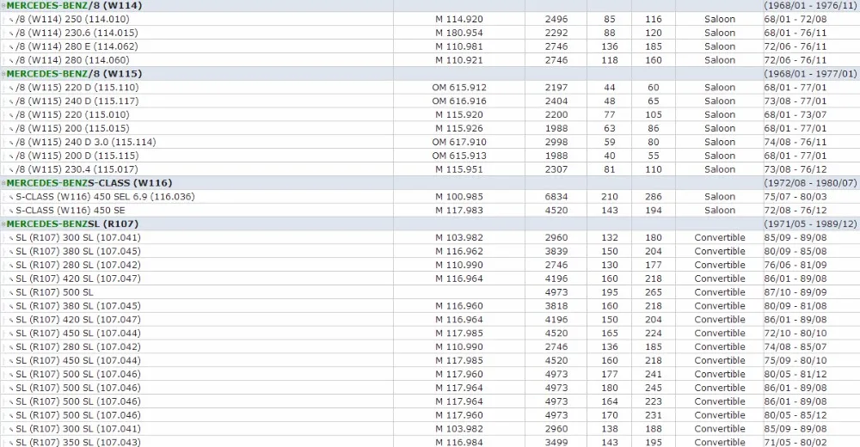The height and width of the screenshot is (447, 860).
Task: Select SL (R107) 380 SL with M 116.960
Action: coord(430,306)
